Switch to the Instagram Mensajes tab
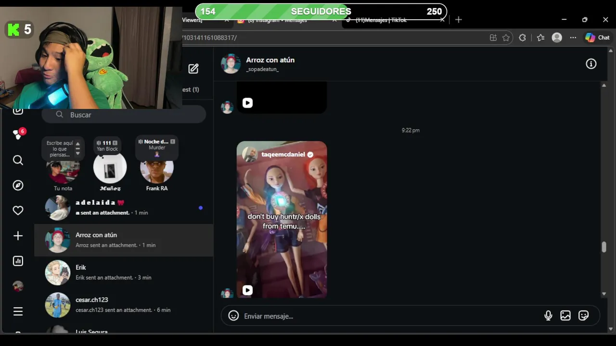This screenshot has width=616, height=346. 283,20
